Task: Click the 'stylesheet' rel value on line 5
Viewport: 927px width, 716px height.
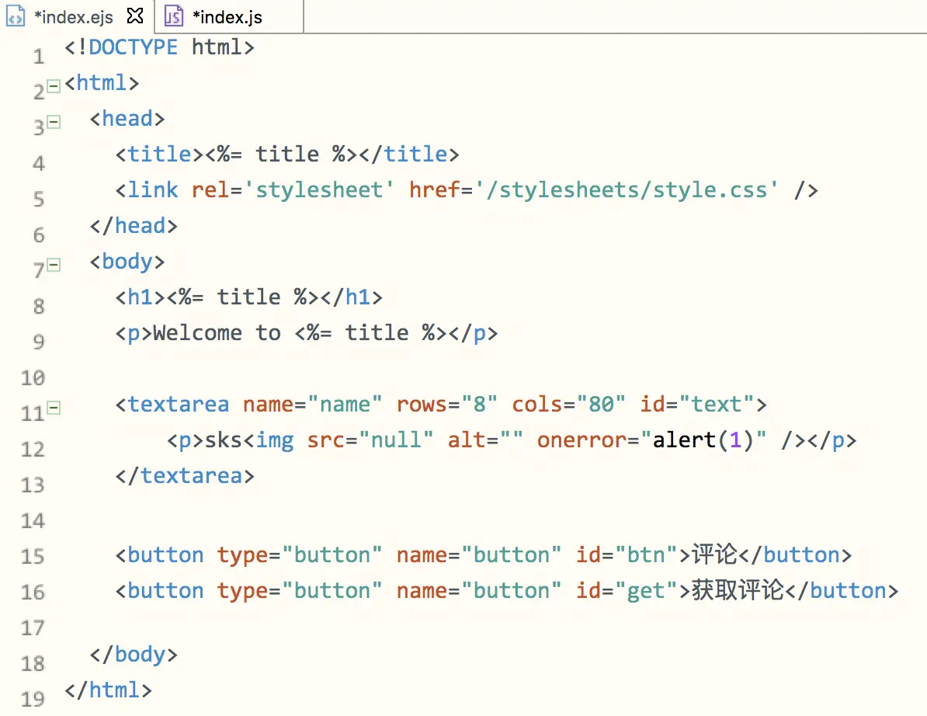Action: click(x=318, y=189)
